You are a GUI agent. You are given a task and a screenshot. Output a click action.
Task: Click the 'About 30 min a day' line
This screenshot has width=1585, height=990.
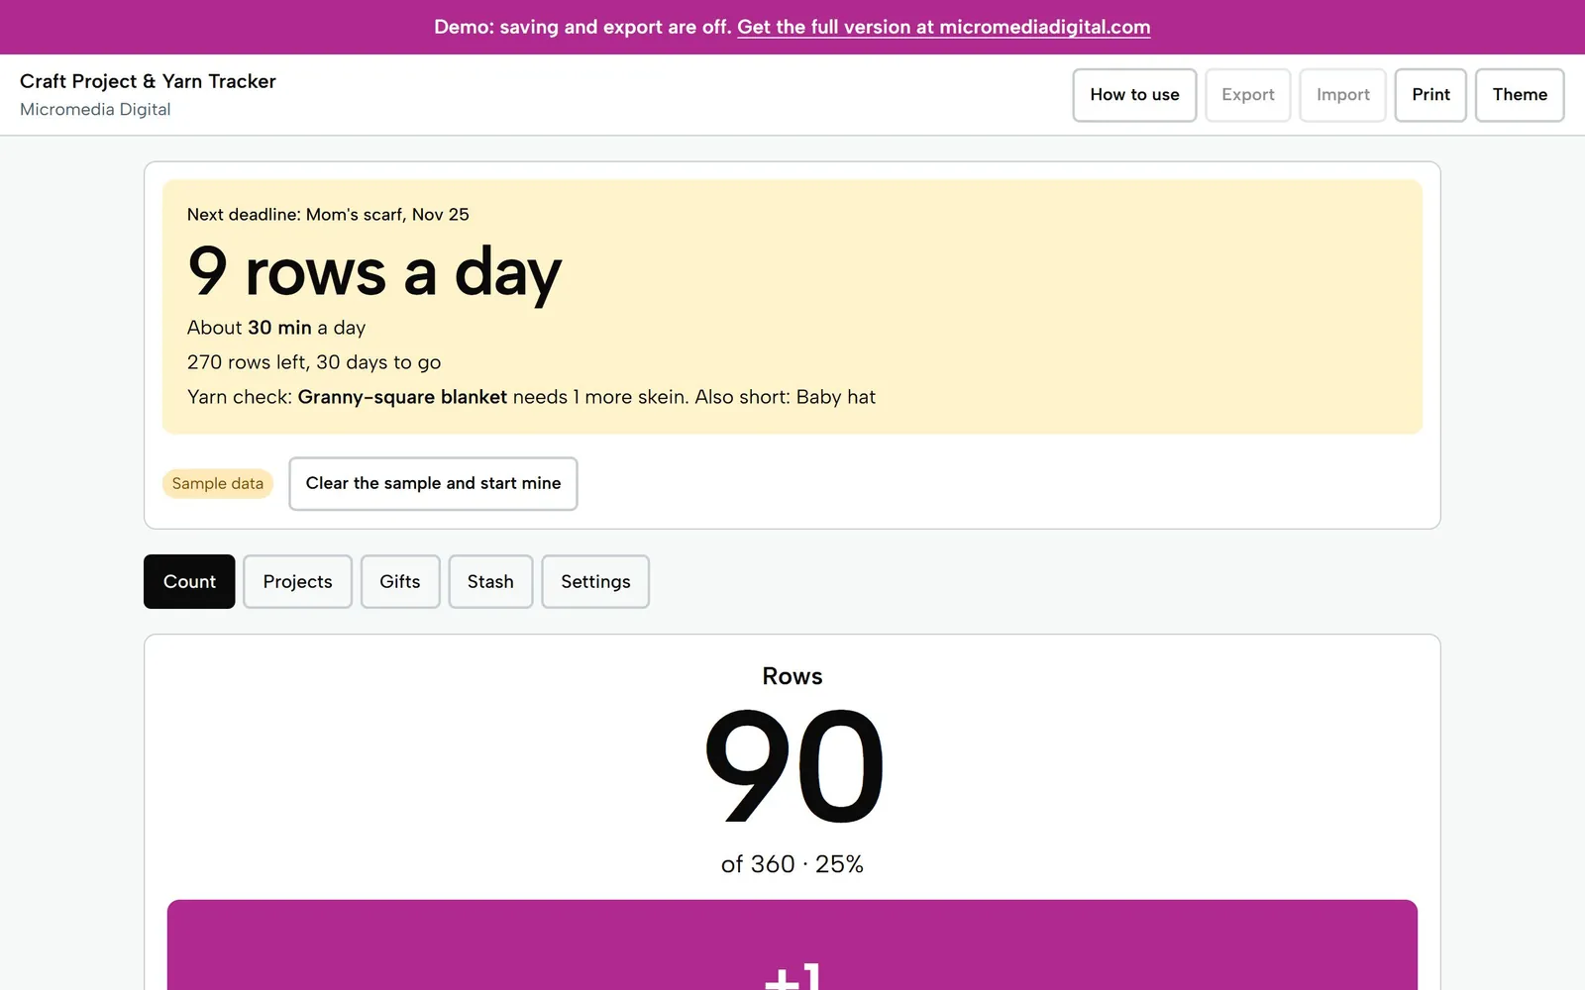coord(276,328)
